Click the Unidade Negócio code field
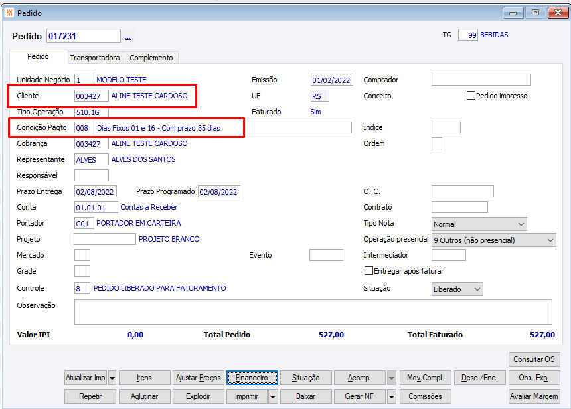The width and height of the screenshot is (571, 409). point(84,80)
